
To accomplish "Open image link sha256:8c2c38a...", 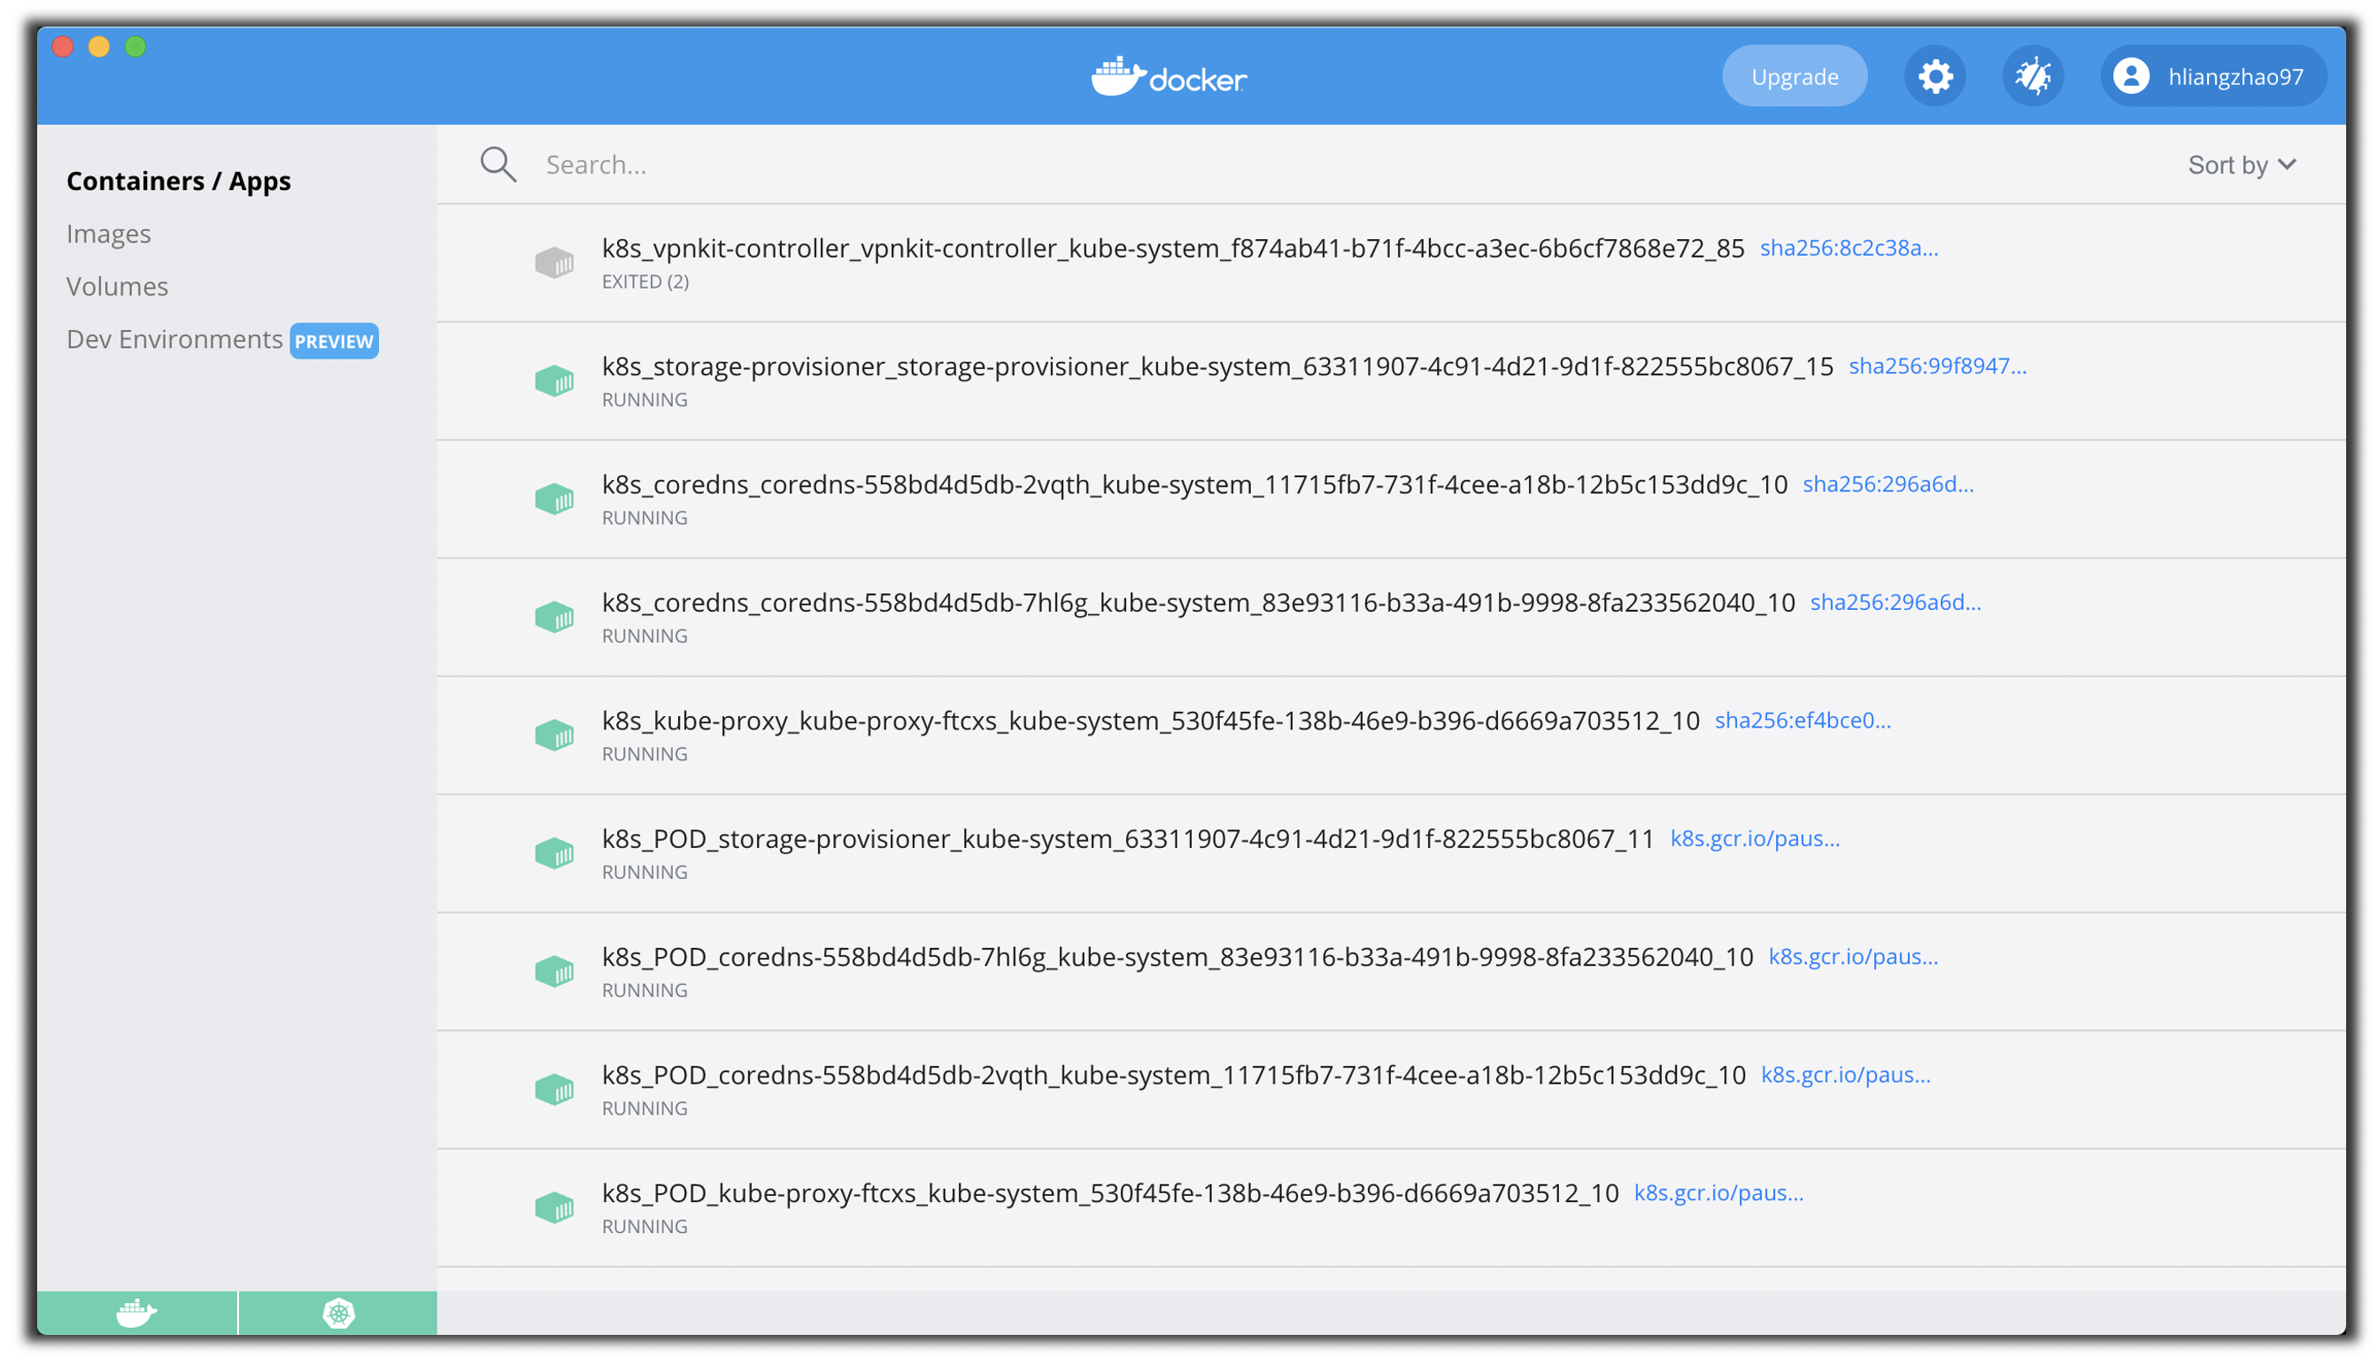I will point(1849,248).
